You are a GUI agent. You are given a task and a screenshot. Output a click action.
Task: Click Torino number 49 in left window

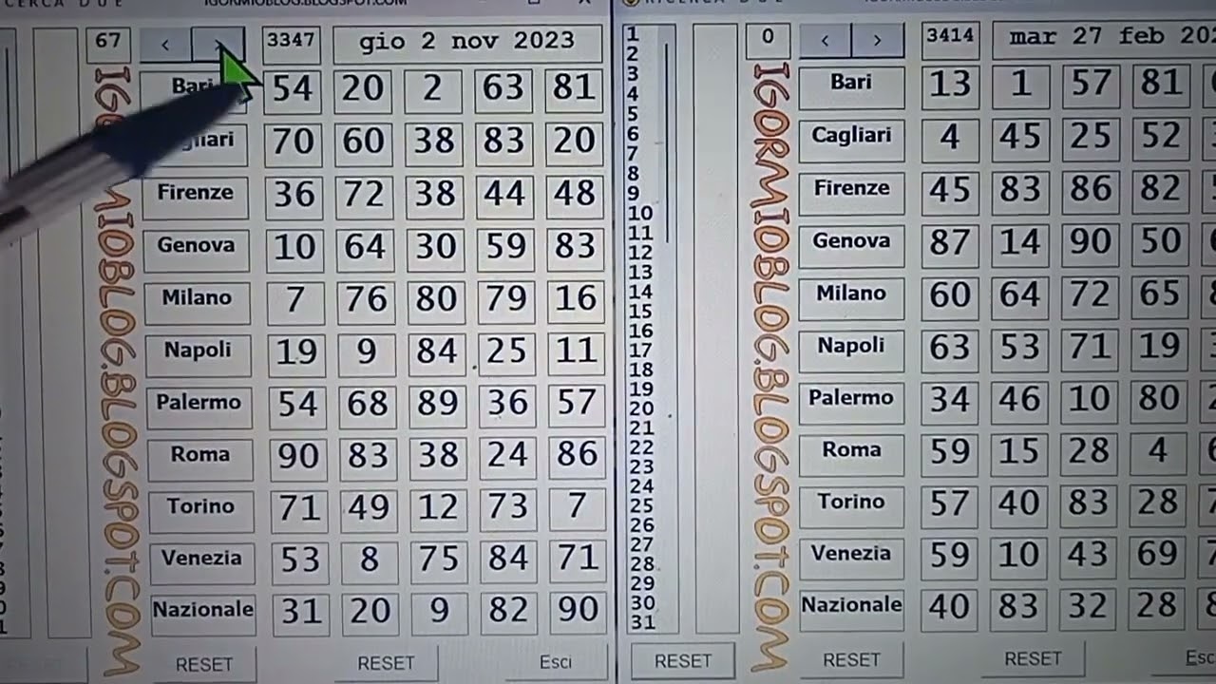[x=369, y=508]
